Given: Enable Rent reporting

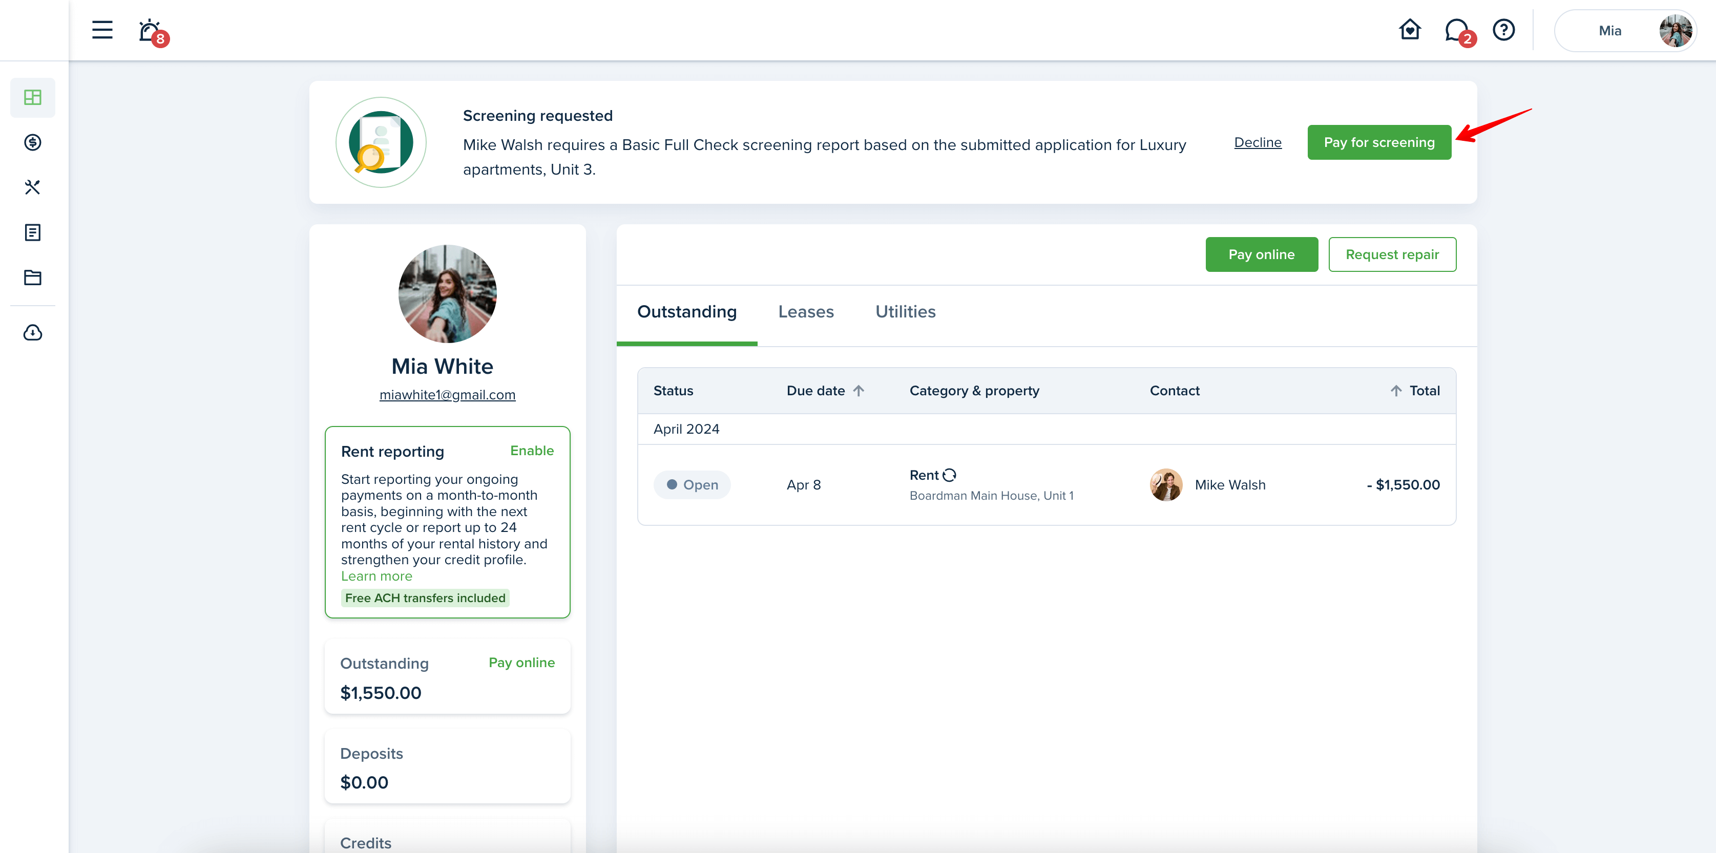Looking at the screenshot, I should pos(532,451).
